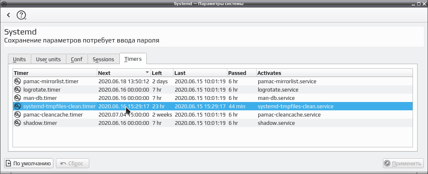Open the help question-mark menu

coord(21,15)
